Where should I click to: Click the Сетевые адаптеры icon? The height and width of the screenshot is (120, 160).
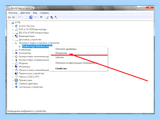coord(16,84)
